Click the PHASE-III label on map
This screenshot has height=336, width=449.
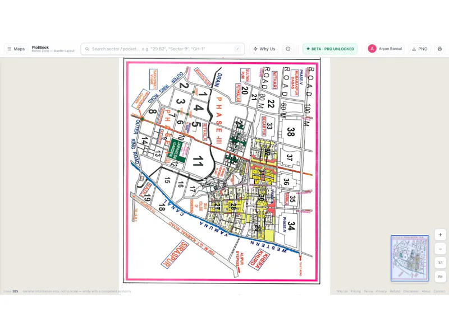pos(219,120)
